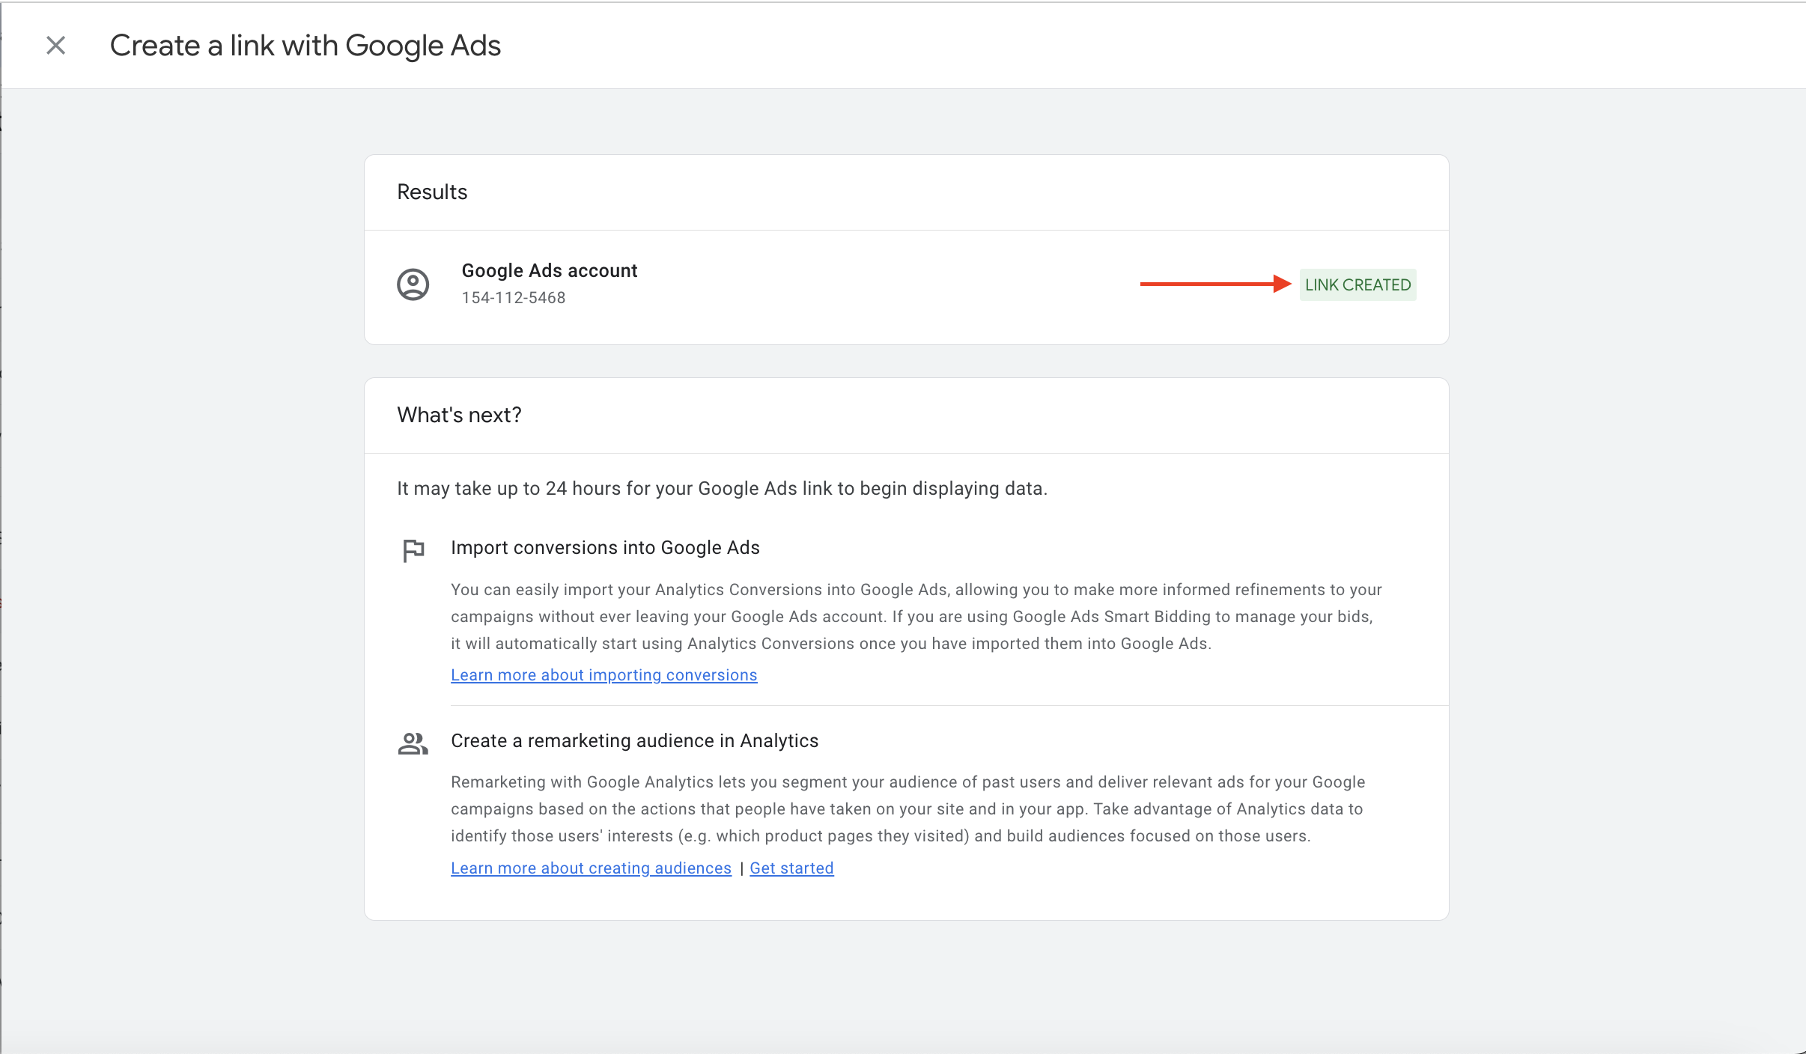
Task: Open Learn more about importing conversions link
Action: click(603, 675)
